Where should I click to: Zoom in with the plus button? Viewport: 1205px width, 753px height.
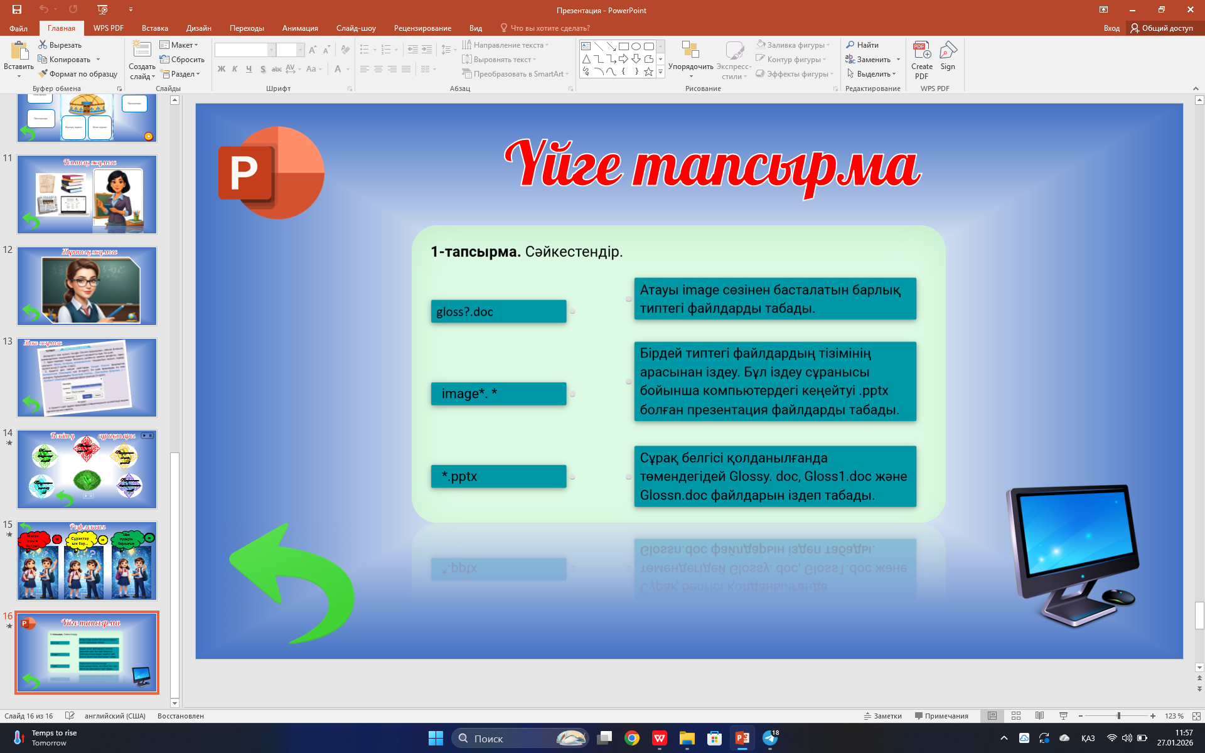click(1153, 716)
